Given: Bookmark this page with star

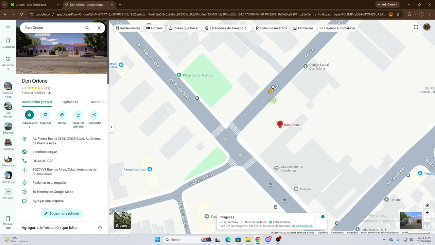Looking at the screenshot, I should (398, 14).
